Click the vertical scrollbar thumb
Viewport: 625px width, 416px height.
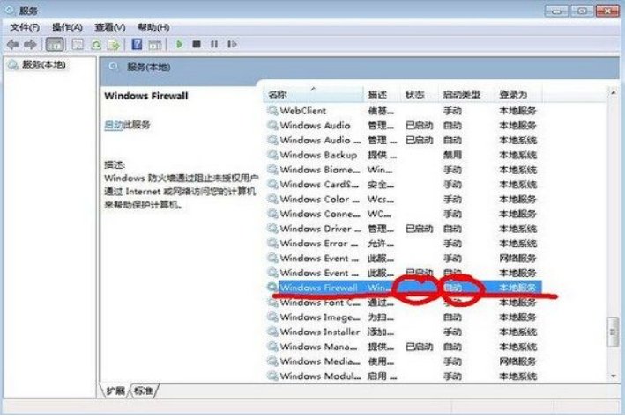coord(613,332)
